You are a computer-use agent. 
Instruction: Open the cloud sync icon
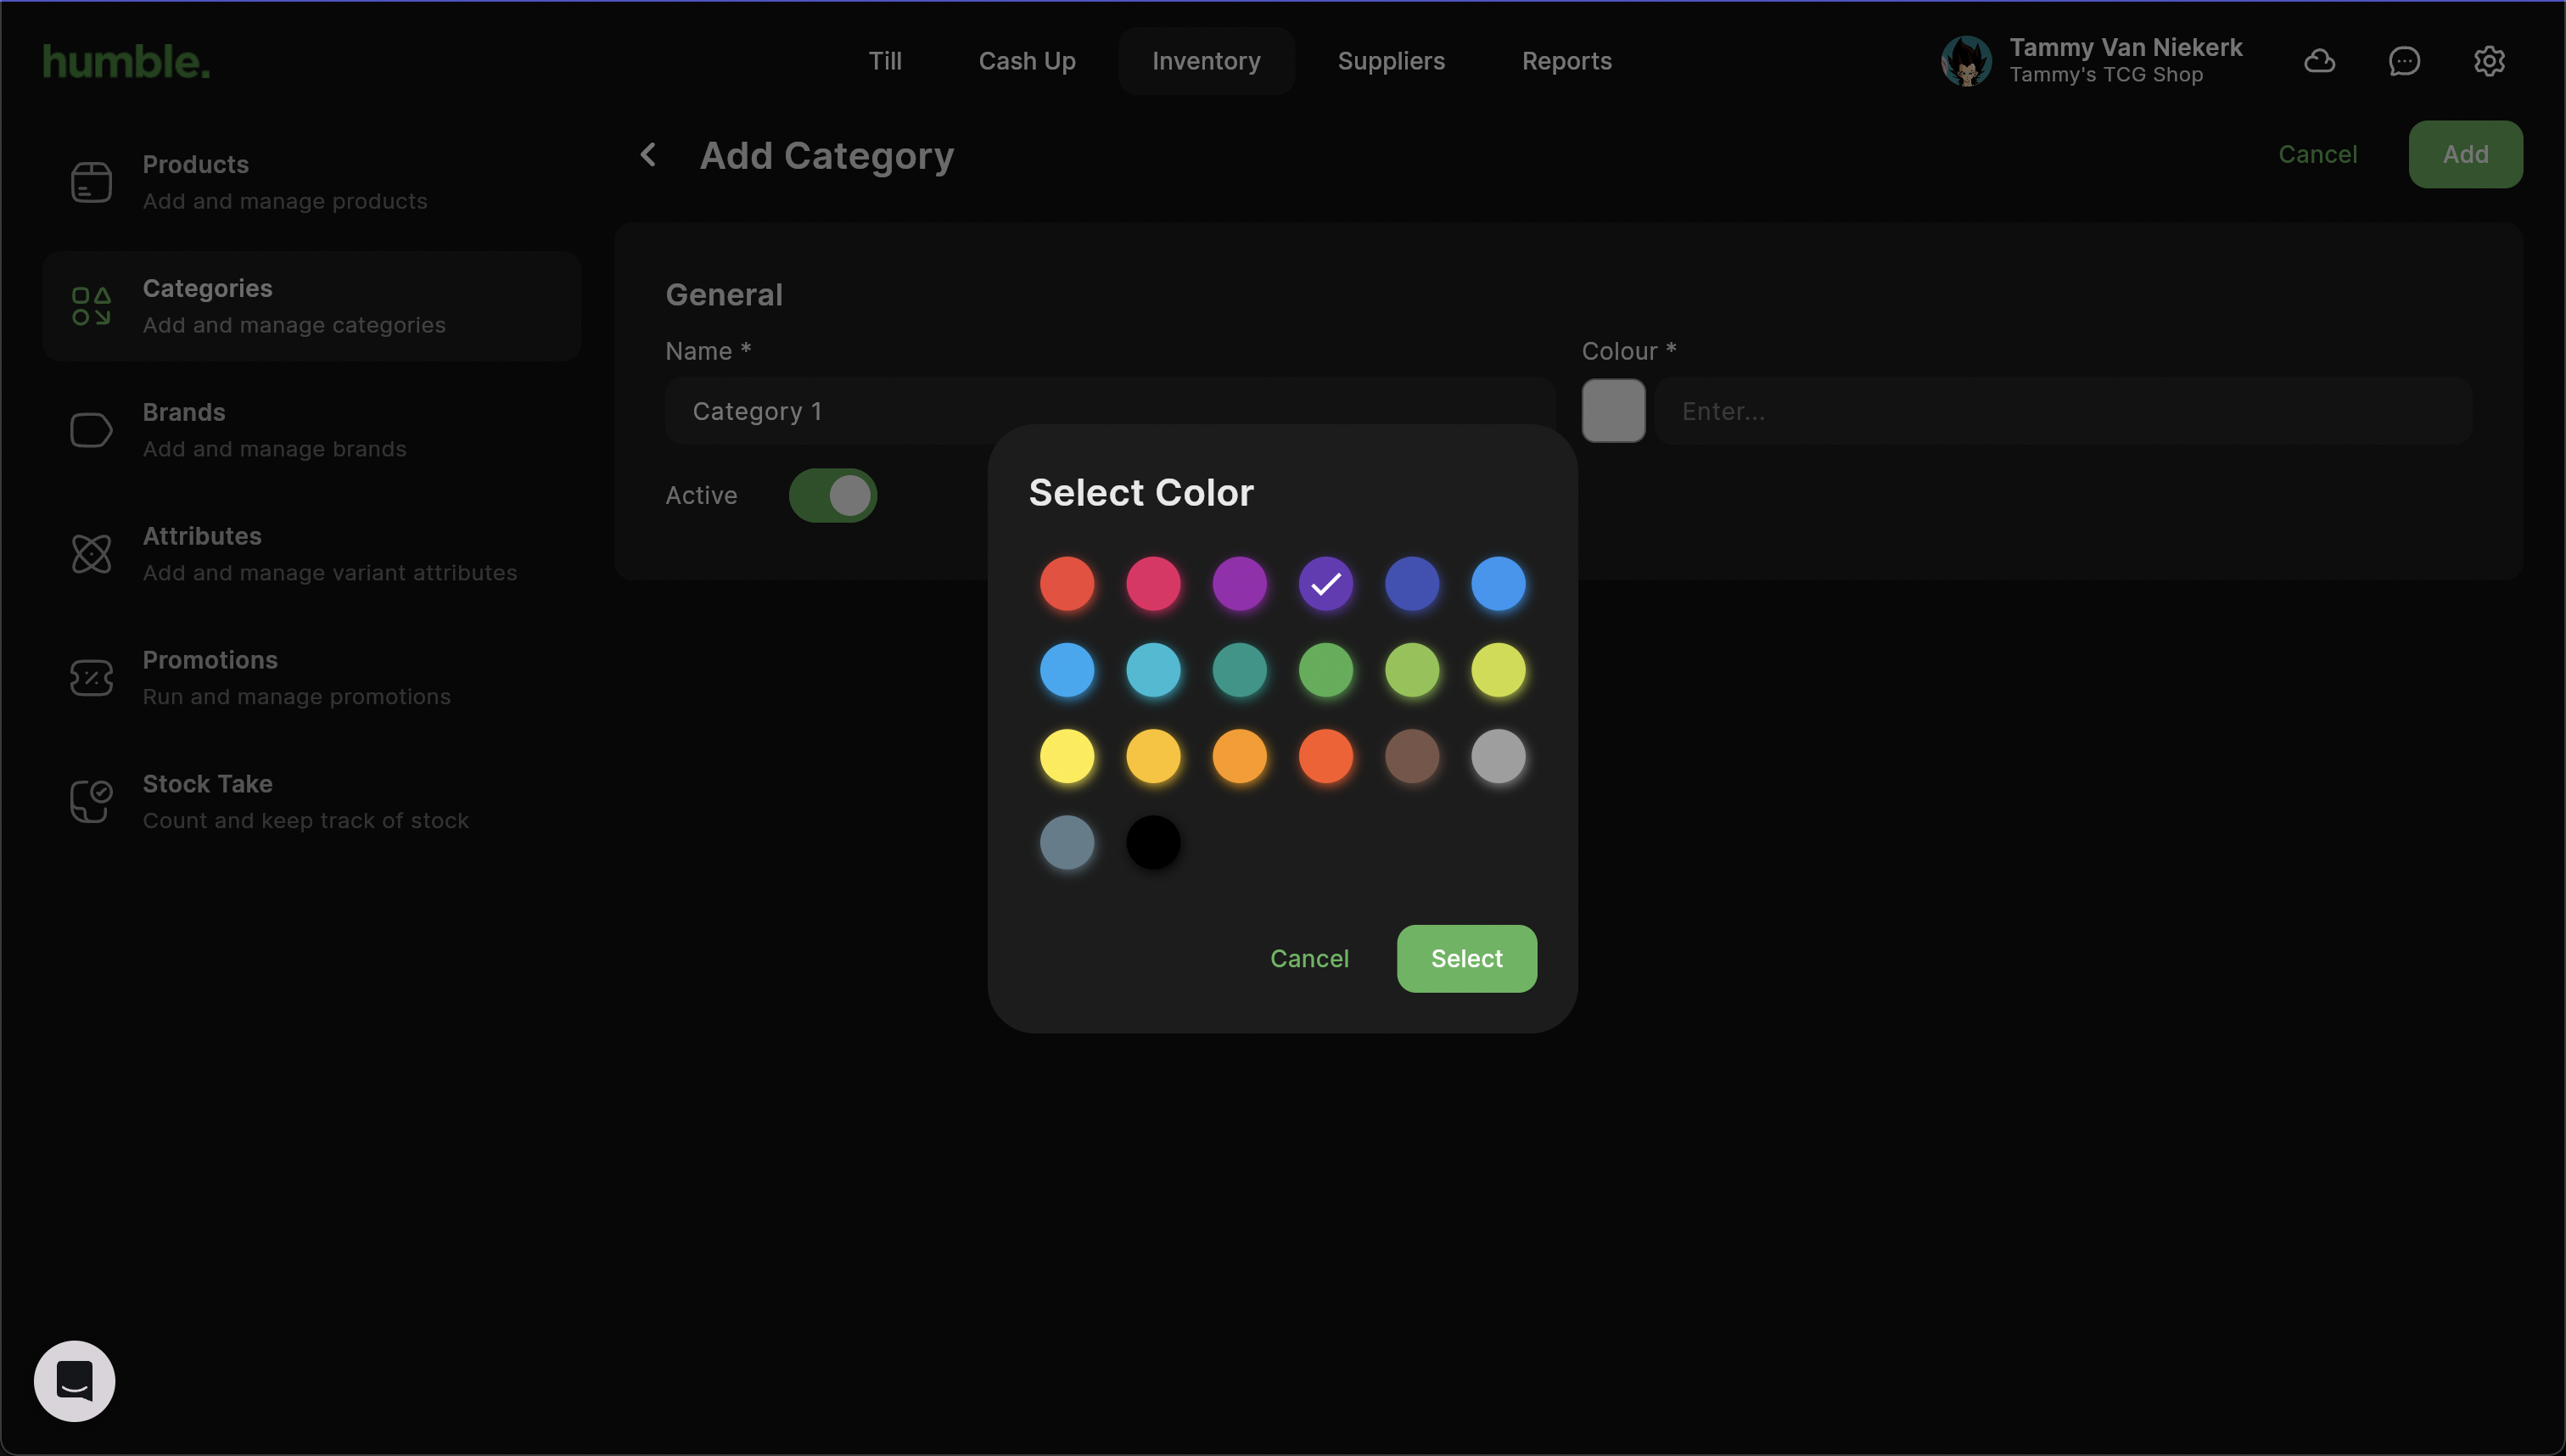click(2319, 61)
